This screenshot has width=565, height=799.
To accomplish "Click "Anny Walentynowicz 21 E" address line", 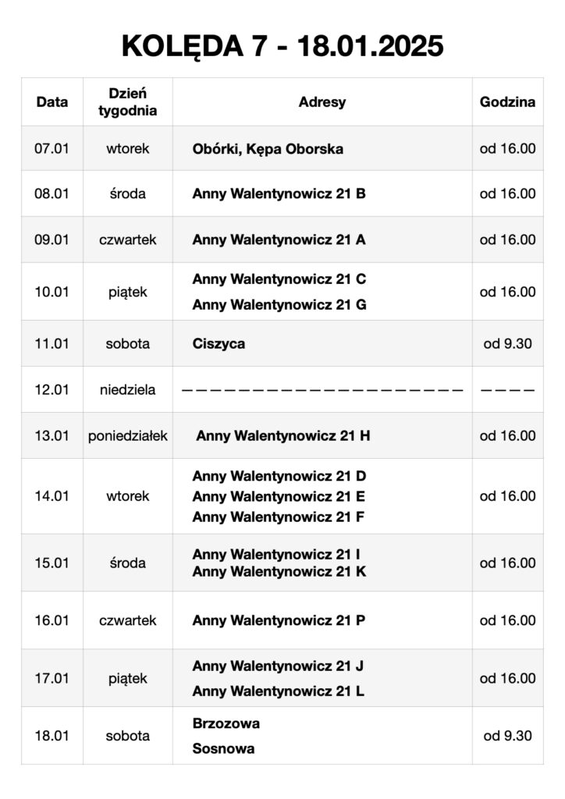I will tap(279, 496).
